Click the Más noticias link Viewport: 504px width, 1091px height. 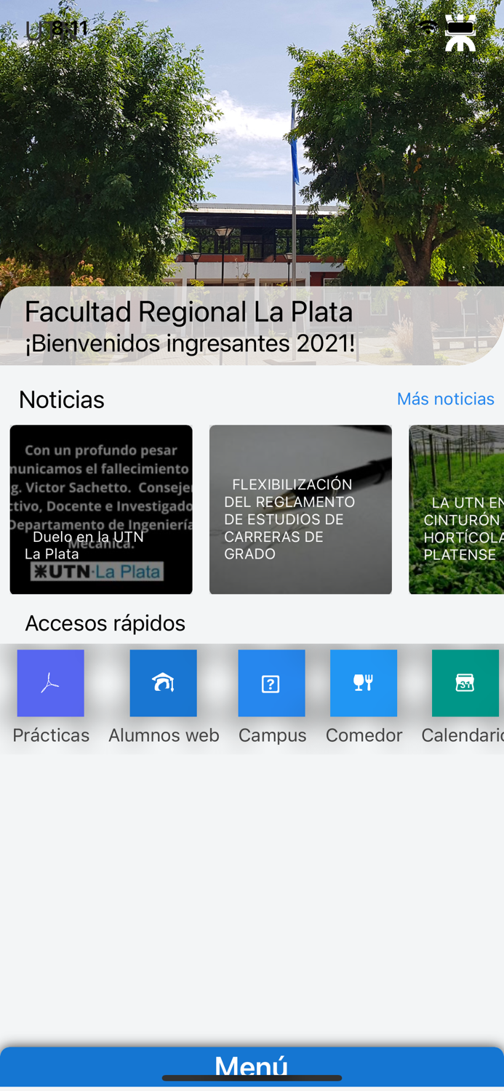(x=446, y=399)
